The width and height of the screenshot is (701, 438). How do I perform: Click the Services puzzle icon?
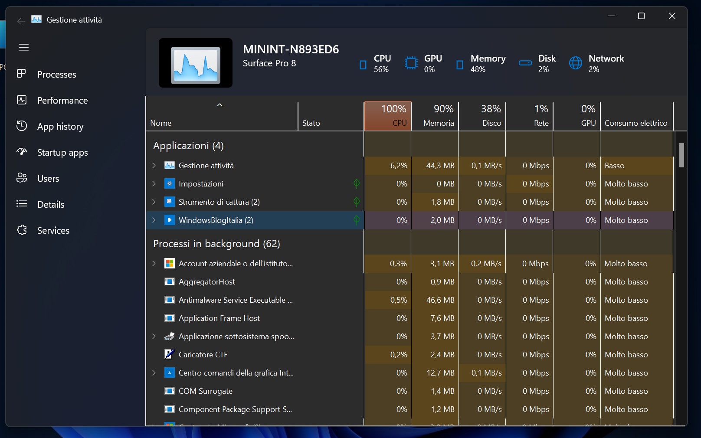(x=22, y=230)
